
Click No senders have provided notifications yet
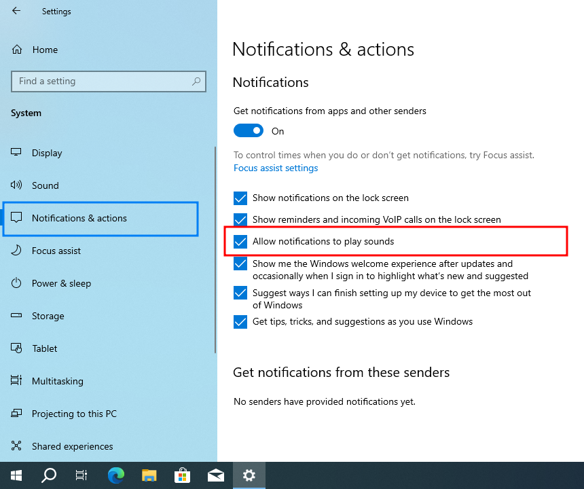[325, 402]
